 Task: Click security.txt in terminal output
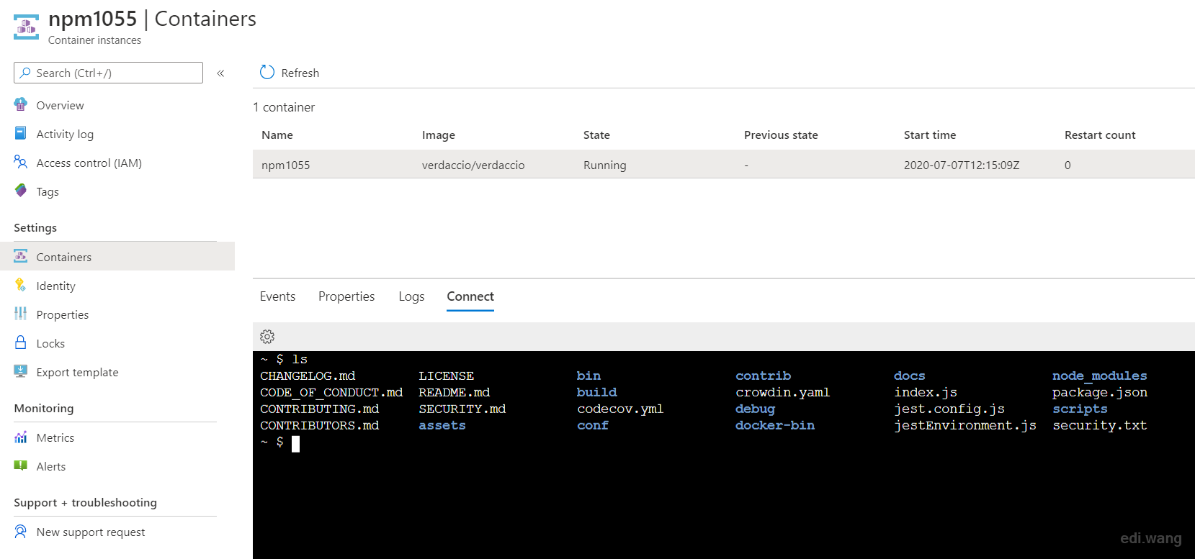(1099, 425)
